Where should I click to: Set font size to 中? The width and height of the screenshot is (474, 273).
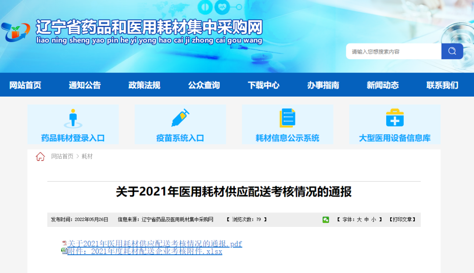pyautogui.click(x=366, y=219)
